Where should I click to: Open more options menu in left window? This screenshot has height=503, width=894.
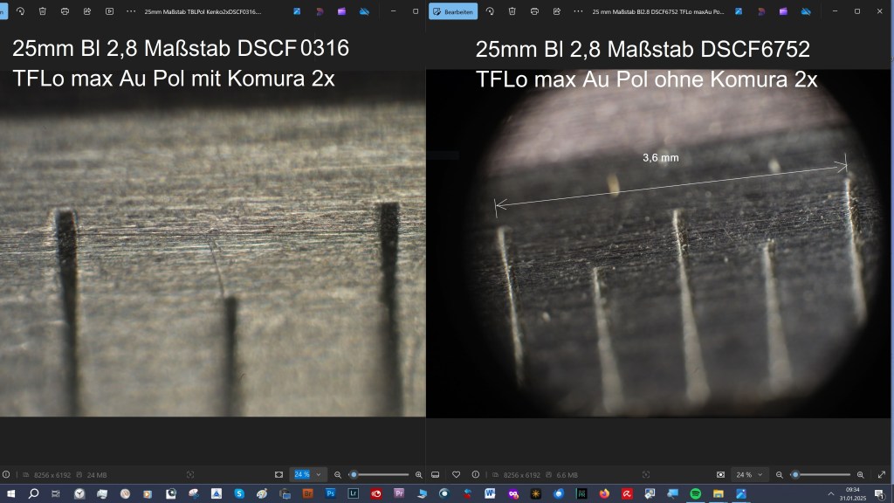tap(132, 11)
